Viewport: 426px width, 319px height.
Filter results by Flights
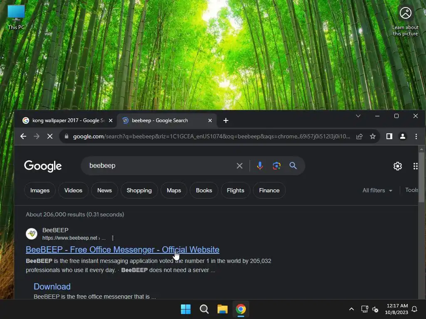click(x=235, y=190)
